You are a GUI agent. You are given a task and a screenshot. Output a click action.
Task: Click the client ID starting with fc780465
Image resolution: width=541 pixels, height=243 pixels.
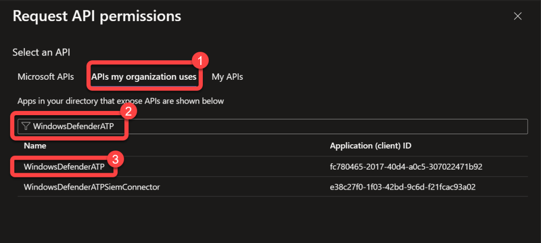(405, 166)
